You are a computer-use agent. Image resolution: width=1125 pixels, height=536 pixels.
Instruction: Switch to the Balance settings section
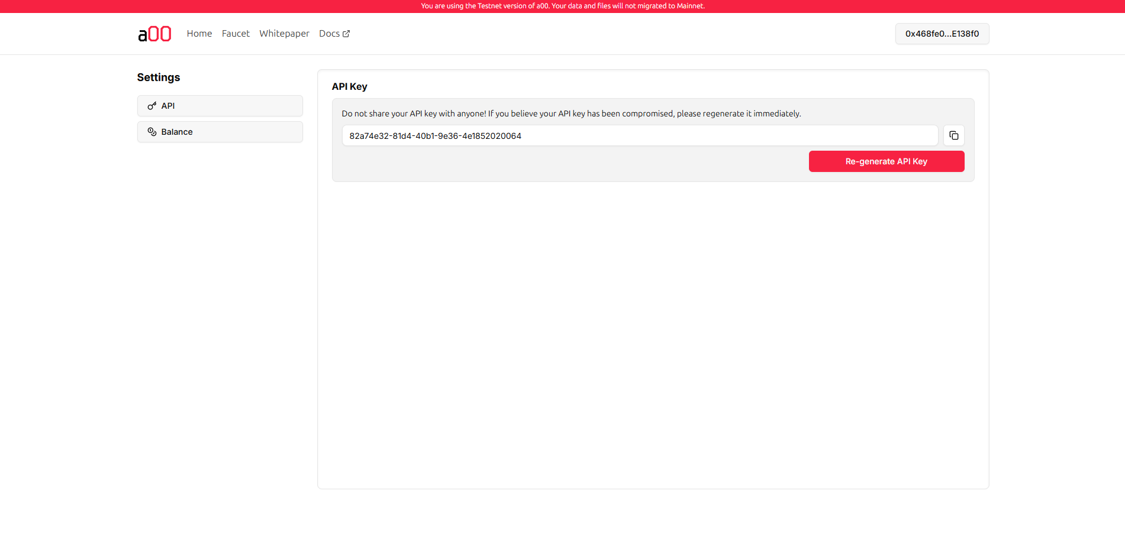(220, 132)
